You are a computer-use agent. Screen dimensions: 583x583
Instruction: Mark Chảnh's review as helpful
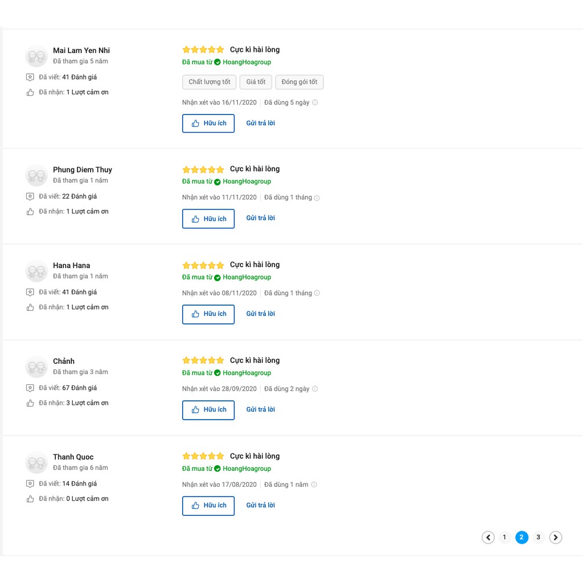[x=208, y=410]
